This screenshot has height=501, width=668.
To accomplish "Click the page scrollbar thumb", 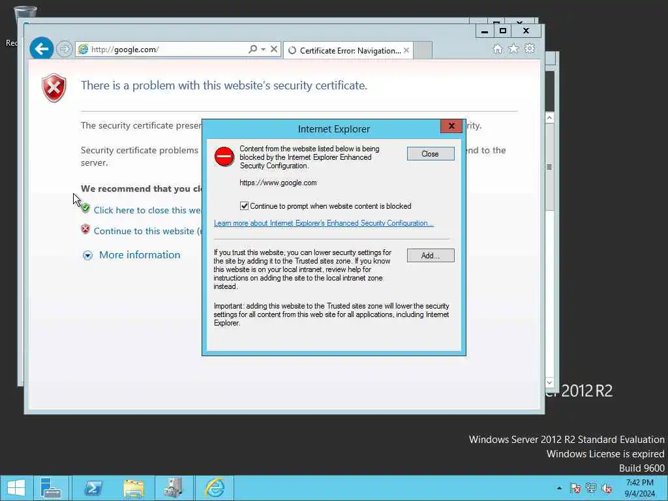I will (549, 167).
